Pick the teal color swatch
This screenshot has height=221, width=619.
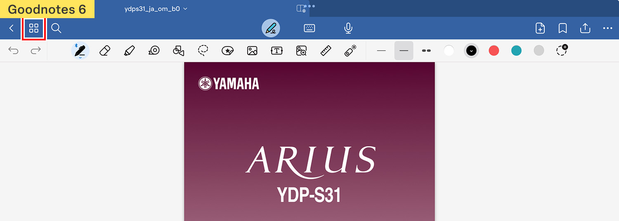tap(516, 51)
